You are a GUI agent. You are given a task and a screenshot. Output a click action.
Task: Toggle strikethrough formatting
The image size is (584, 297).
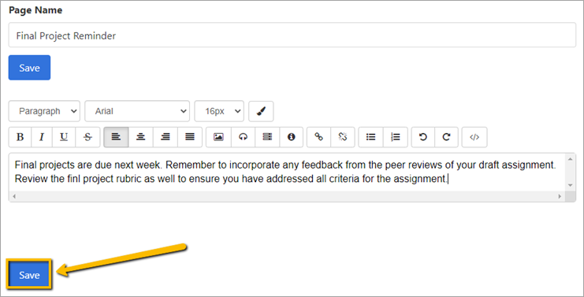point(87,137)
